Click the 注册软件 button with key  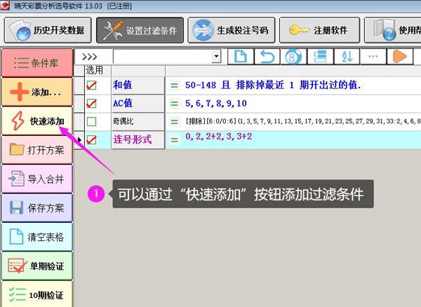click(321, 30)
